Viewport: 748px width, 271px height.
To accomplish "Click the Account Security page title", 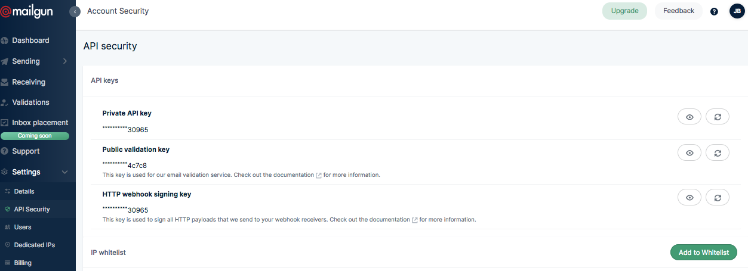I will [118, 11].
